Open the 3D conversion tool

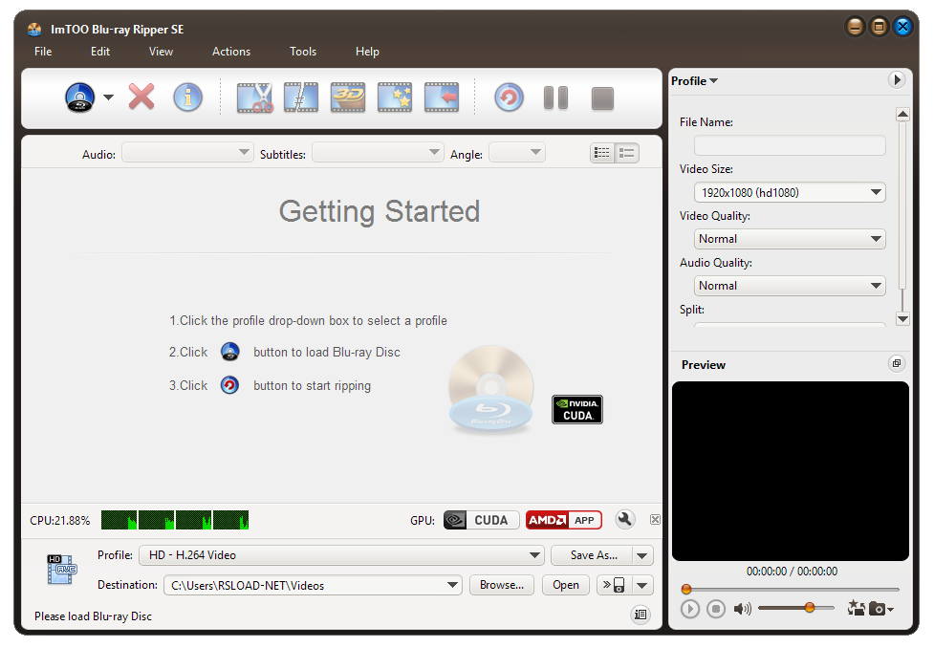point(348,97)
